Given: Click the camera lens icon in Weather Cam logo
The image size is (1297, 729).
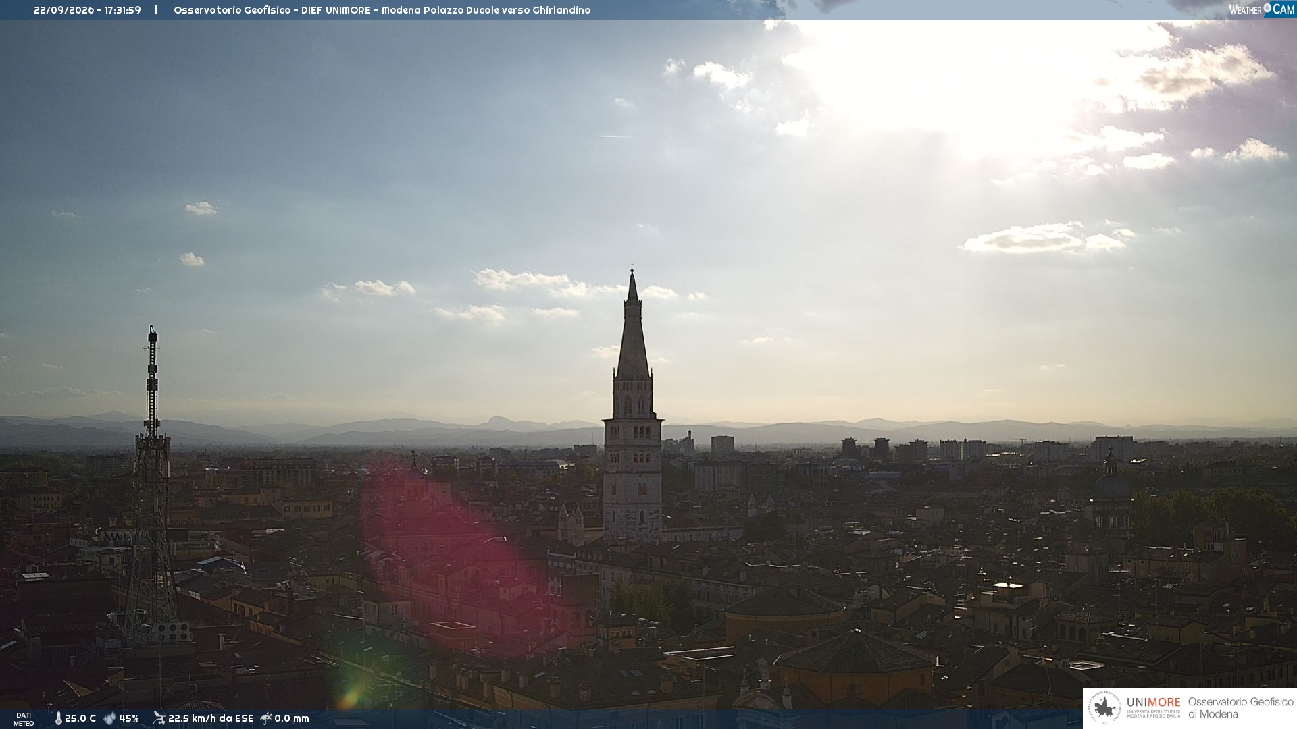Looking at the screenshot, I should 1267,8.
